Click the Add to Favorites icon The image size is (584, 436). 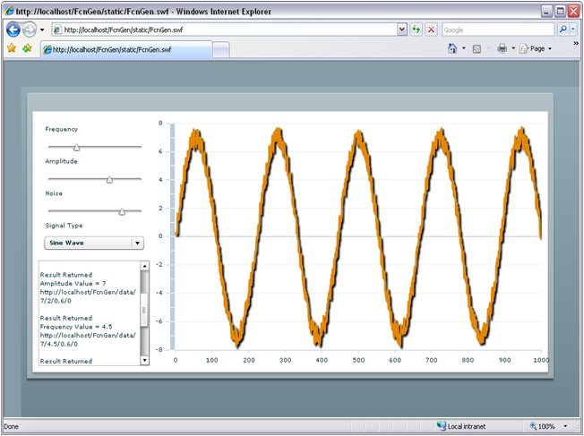tap(27, 48)
